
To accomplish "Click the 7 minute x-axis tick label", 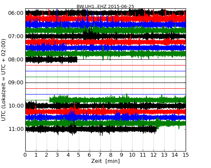I will [x=100, y=155].
